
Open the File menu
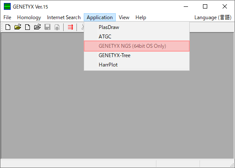pyautogui.click(x=7, y=17)
